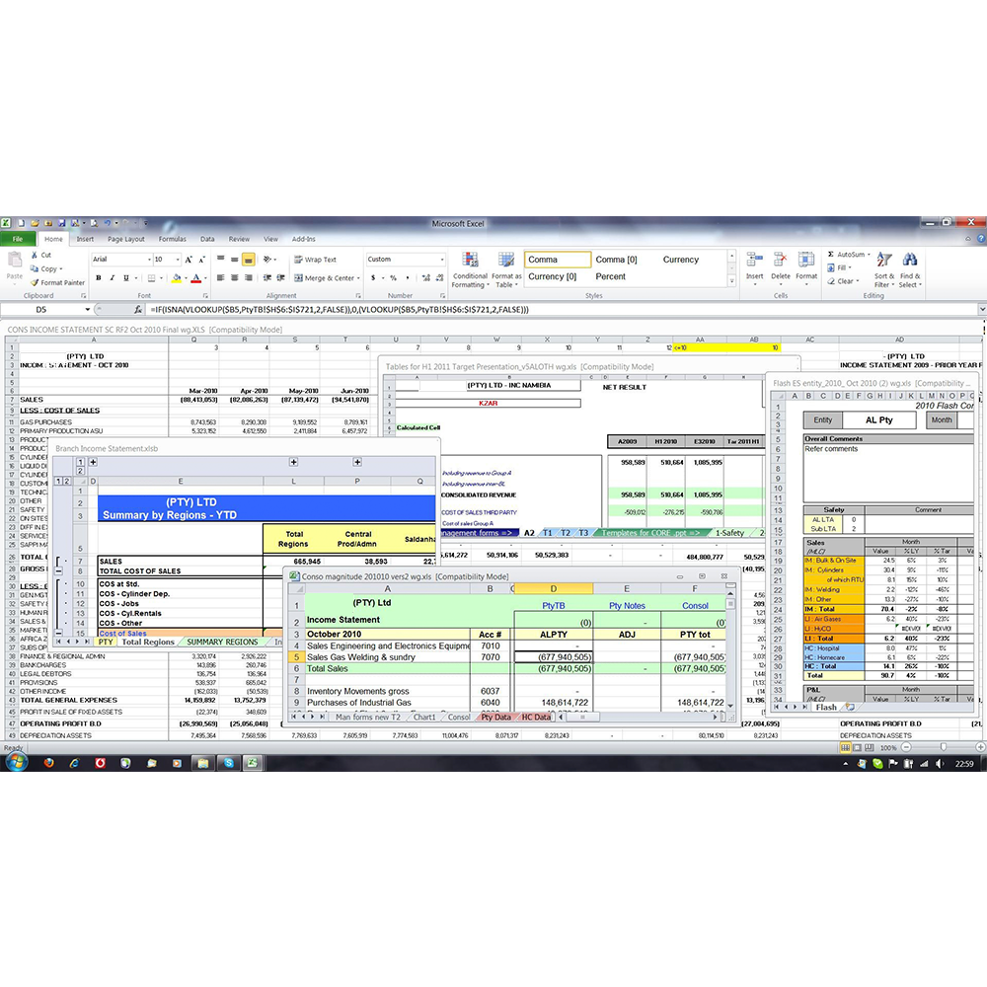Click the decrease decimal icon

tap(439, 277)
